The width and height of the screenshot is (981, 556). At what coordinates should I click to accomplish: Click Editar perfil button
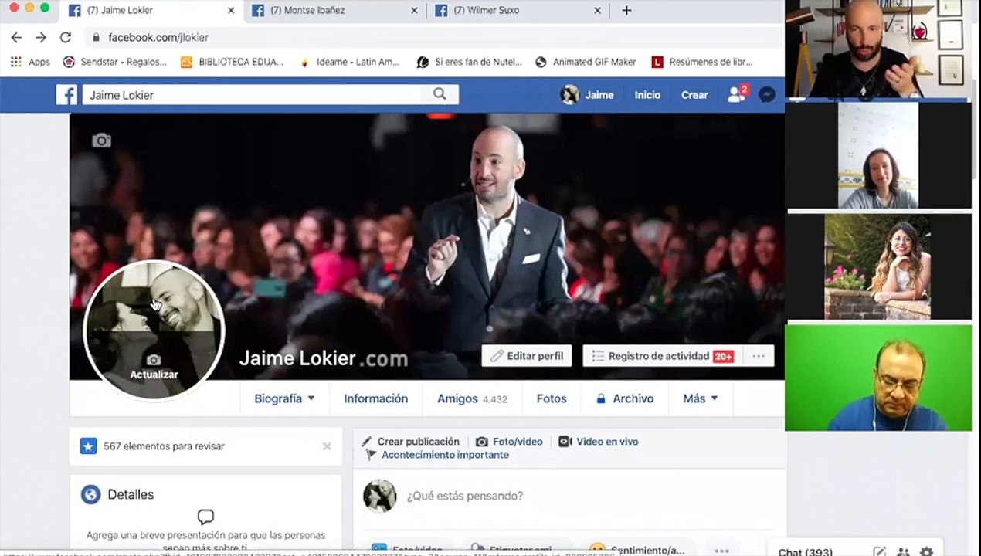point(527,356)
